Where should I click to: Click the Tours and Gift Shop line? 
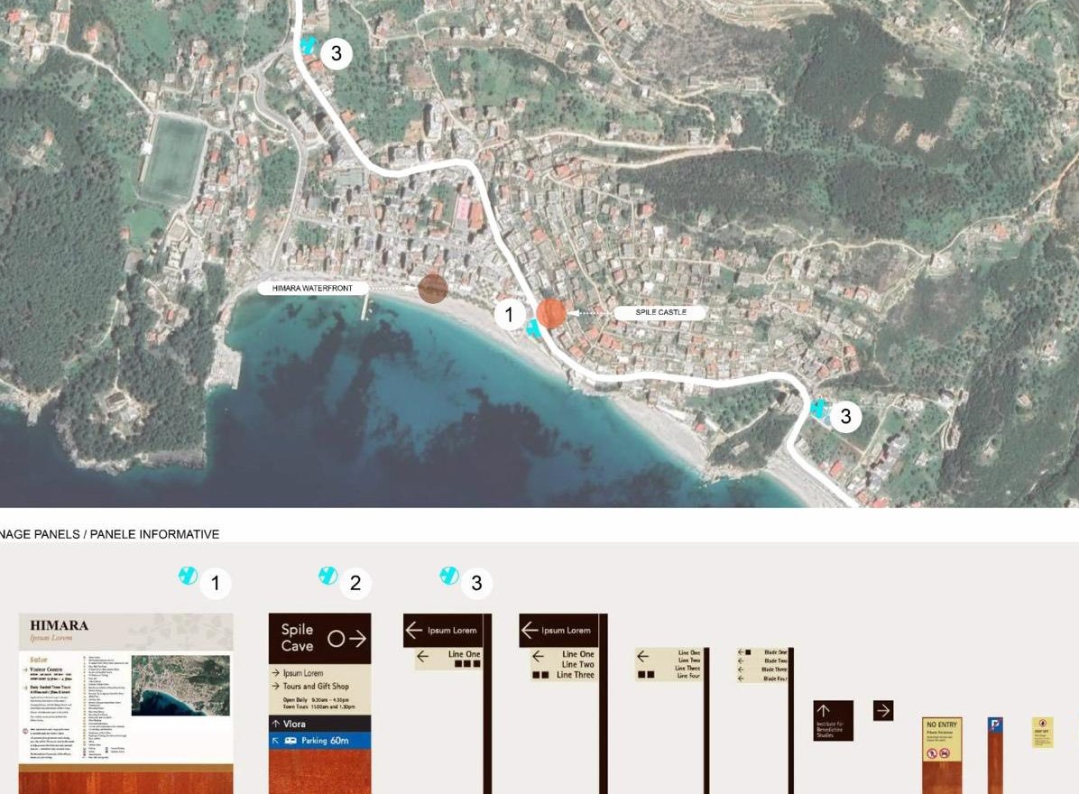[x=316, y=687]
